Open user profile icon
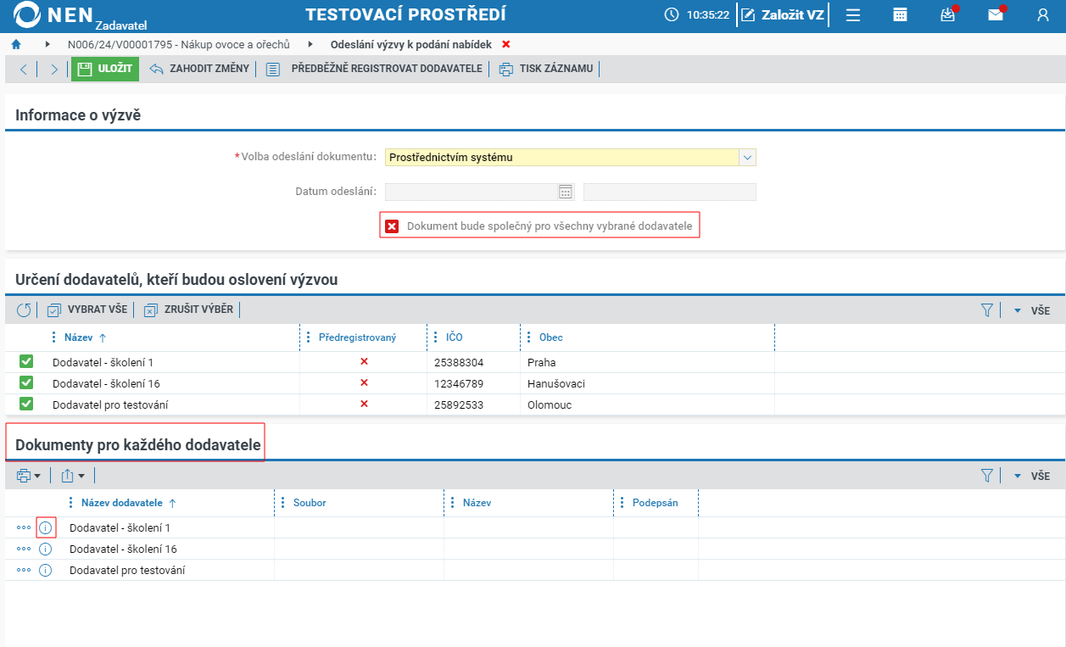Viewport: 1066px width, 647px height. click(x=1043, y=14)
